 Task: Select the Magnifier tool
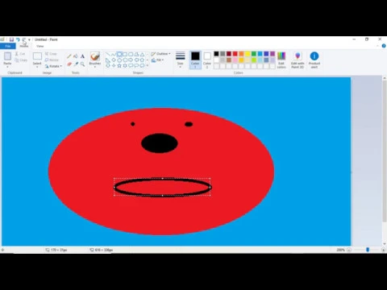82,64
